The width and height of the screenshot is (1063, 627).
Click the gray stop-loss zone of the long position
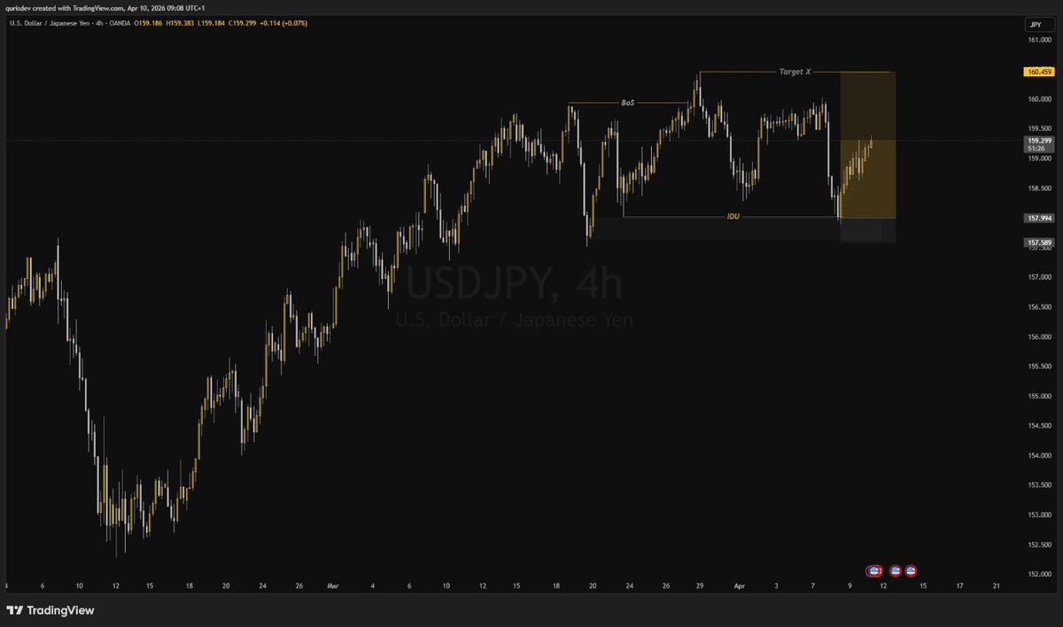(x=868, y=230)
